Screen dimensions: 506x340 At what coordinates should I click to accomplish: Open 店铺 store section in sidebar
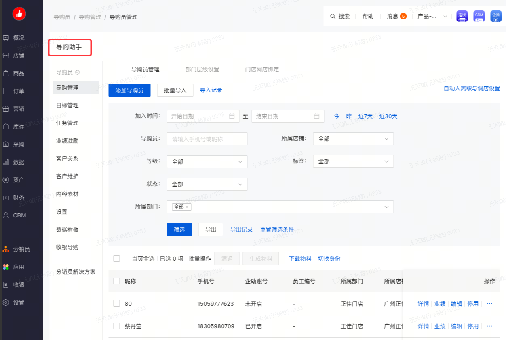pyautogui.click(x=14, y=56)
